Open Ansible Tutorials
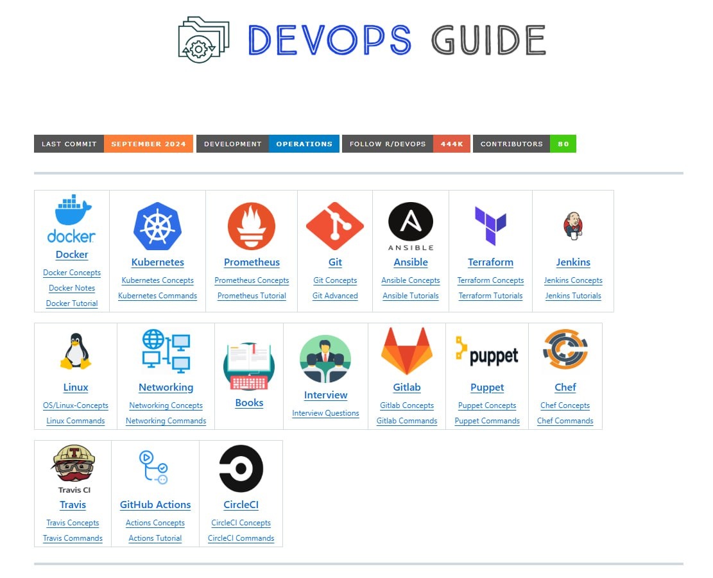The image size is (713, 578). tap(411, 296)
